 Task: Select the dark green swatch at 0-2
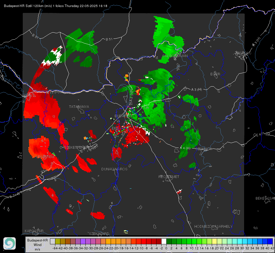click(x=169, y=241)
